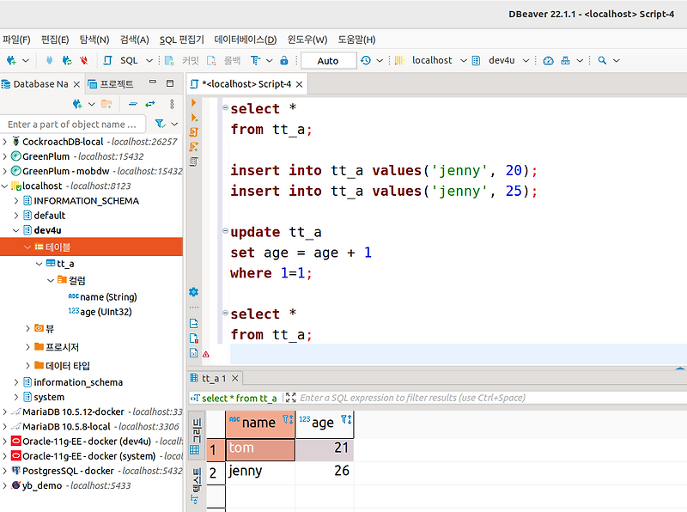Viewport: 687px width, 512px height.
Task: Click the Reconnect icon in main toolbar
Action: (x=67, y=60)
